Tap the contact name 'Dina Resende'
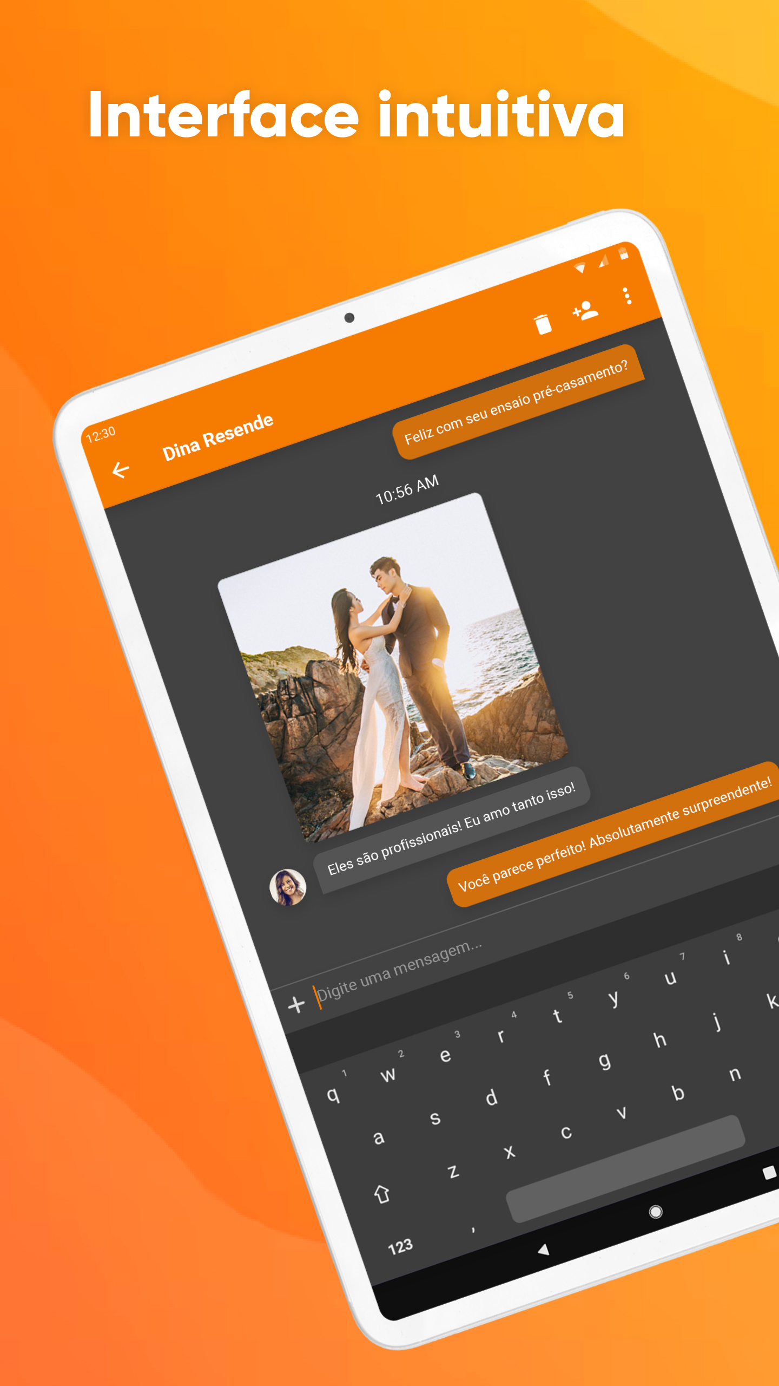 218,436
